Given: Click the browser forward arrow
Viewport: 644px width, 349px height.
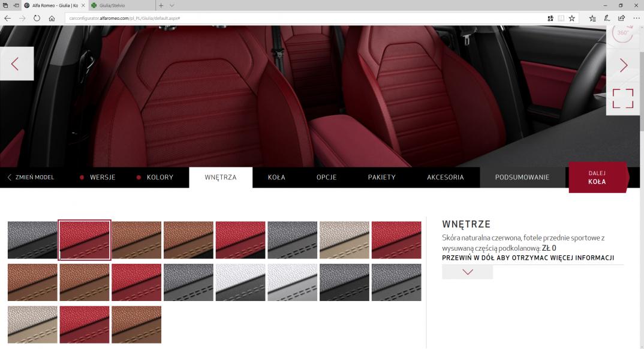Looking at the screenshot, I should point(22,18).
